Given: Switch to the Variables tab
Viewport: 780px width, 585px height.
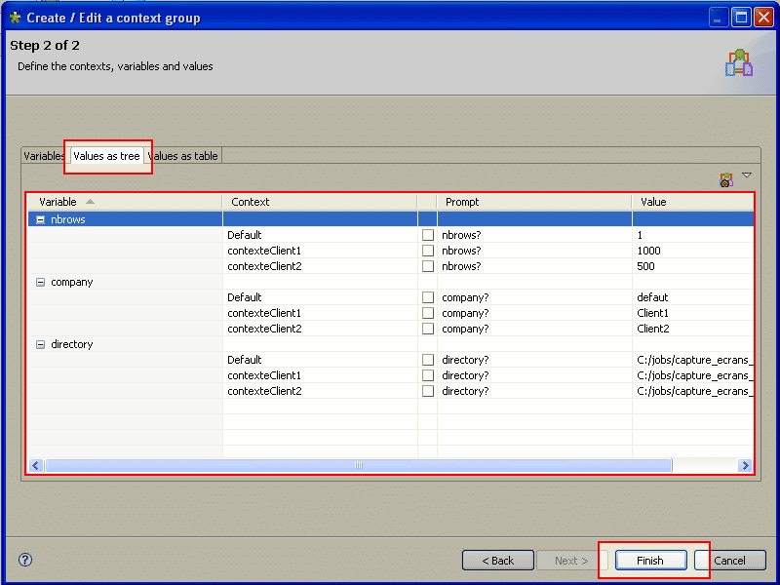Looking at the screenshot, I should (x=44, y=156).
